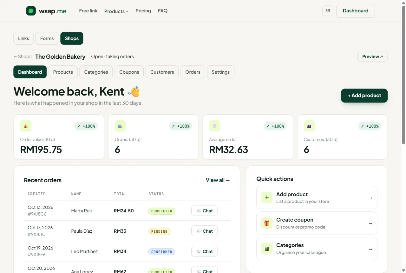Click the wsap.me green logo icon
Viewport: 406px width, 273px height.
pos(31,11)
